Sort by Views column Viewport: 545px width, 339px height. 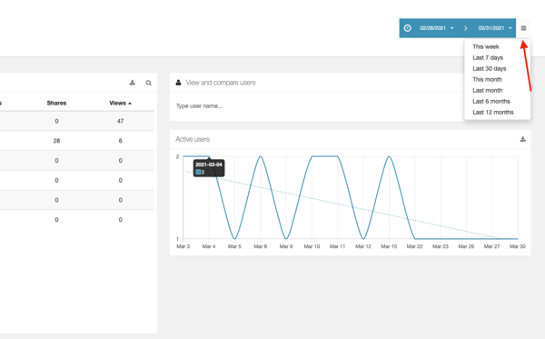pos(120,104)
